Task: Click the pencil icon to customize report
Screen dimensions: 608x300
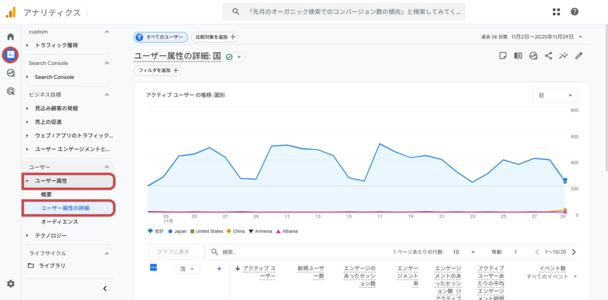Action: (579, 56)
